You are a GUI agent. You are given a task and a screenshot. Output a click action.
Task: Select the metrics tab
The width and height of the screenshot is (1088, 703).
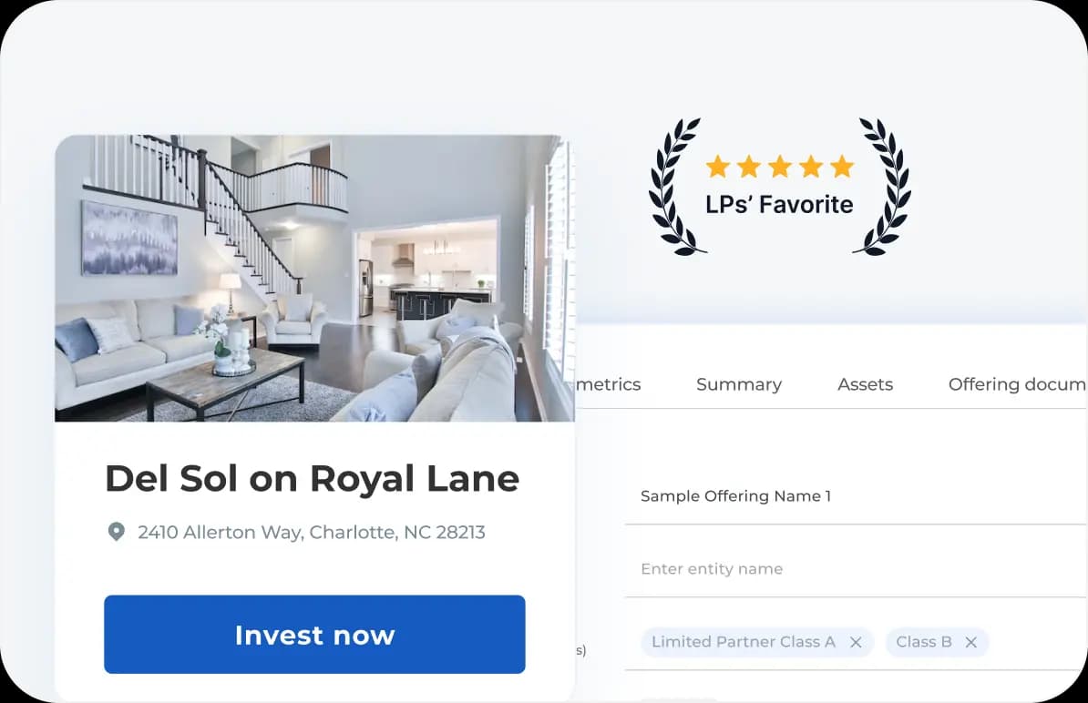[608, 384]
